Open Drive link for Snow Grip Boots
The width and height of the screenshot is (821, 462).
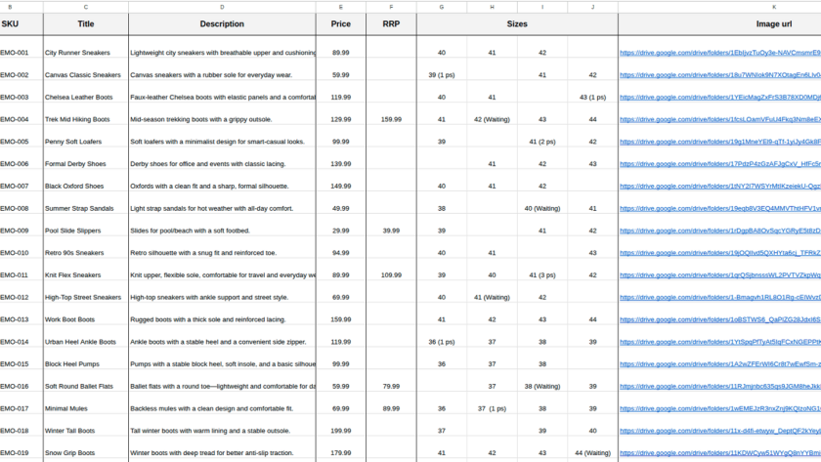pos(720,453)
